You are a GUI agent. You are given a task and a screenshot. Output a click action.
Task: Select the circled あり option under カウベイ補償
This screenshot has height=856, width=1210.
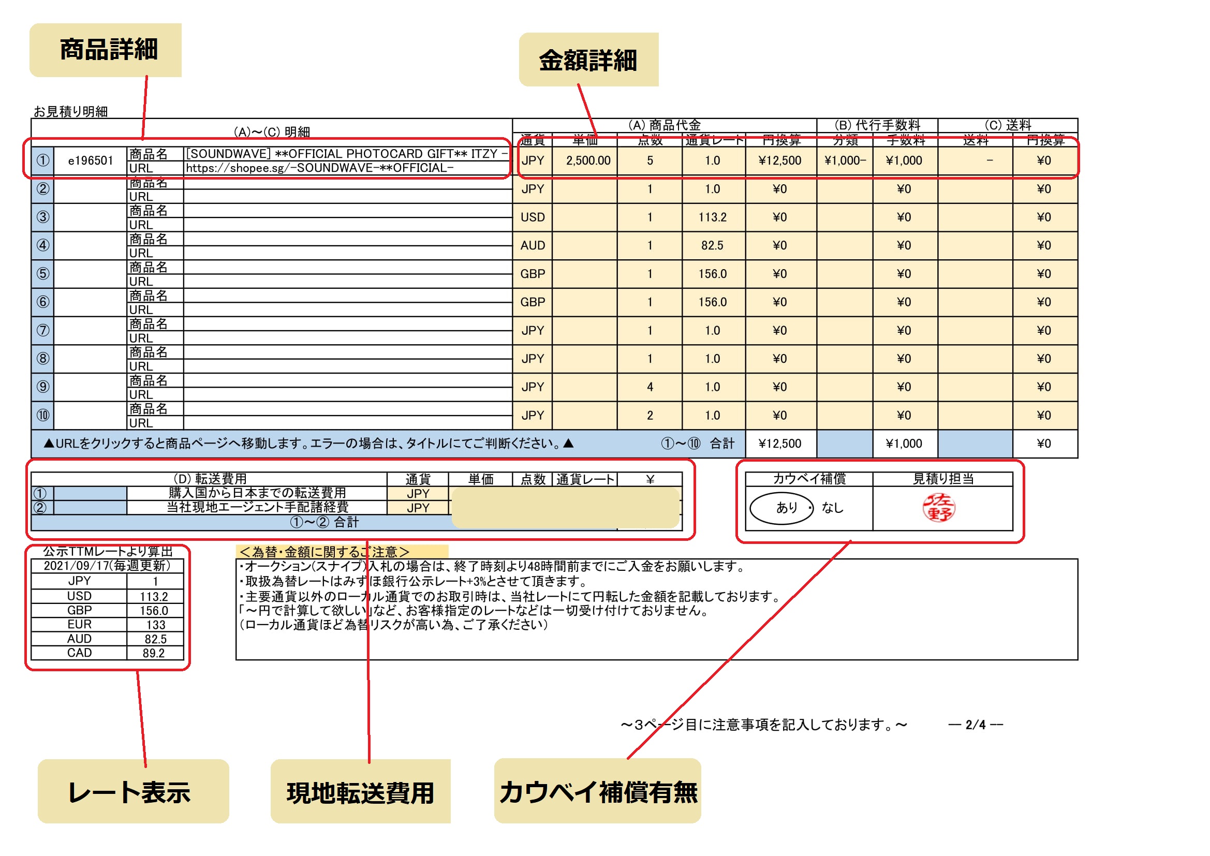tap(782, 508)
